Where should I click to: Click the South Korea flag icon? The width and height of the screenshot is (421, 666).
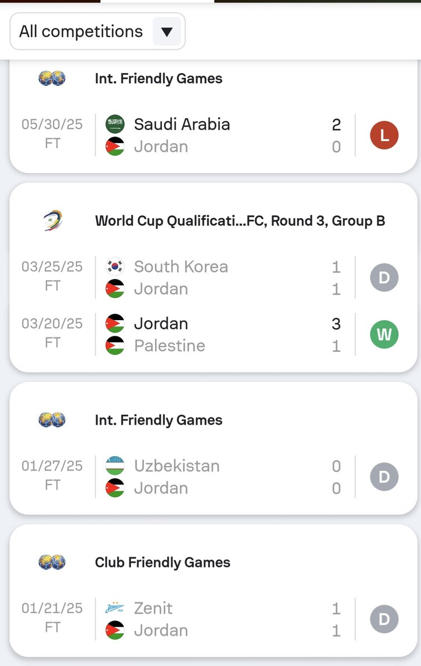point(115,266)
